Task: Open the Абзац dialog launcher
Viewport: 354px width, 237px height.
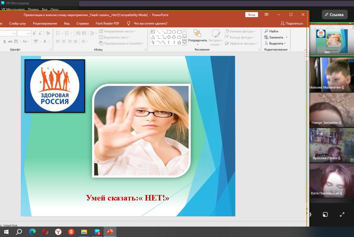Action: [x=145, y=50]
